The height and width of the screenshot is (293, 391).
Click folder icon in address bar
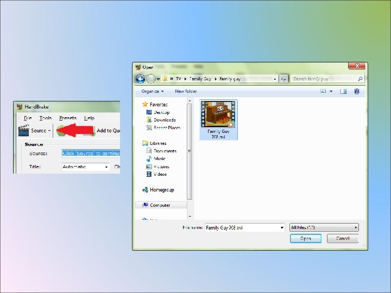coord(165,79)
